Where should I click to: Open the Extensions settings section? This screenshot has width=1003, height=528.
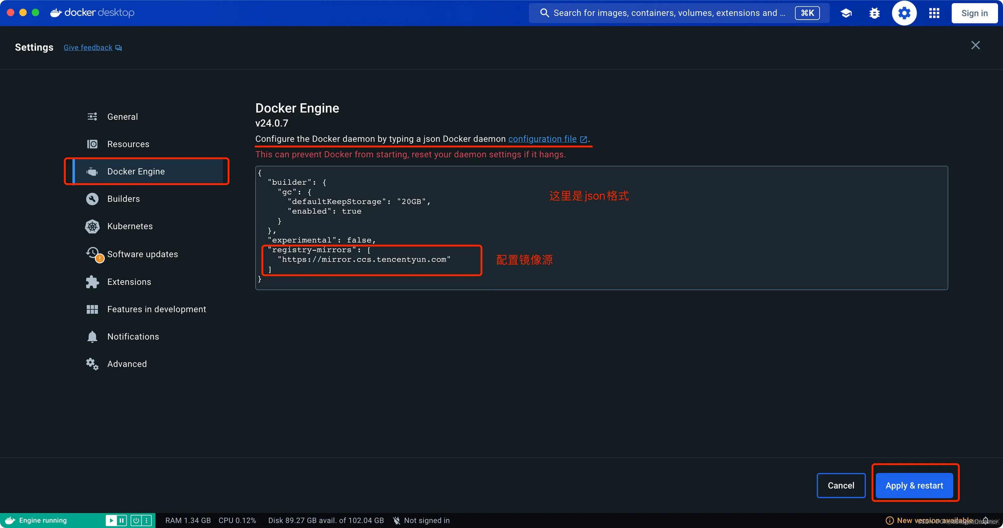click(x=129, y=282)
